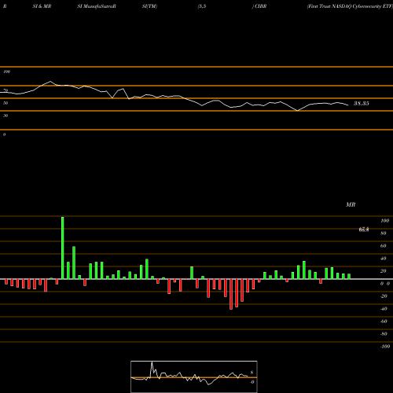Screen dimensions: 393x393
Task: Click the 80 label on MR axis
Action: (384, 233)
